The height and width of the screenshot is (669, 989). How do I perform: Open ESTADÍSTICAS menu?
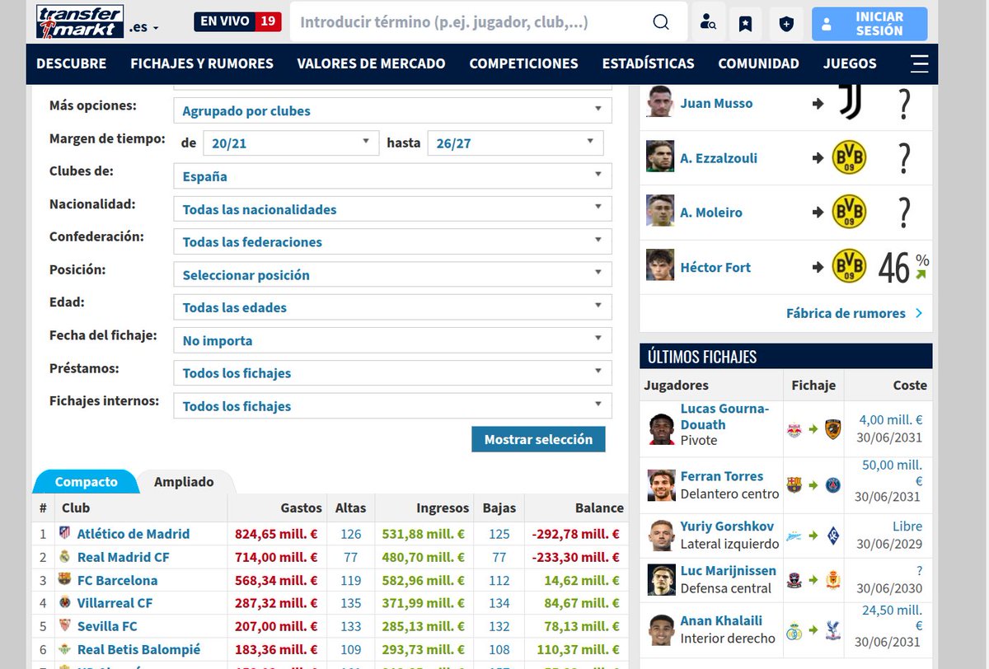(648, 63)
